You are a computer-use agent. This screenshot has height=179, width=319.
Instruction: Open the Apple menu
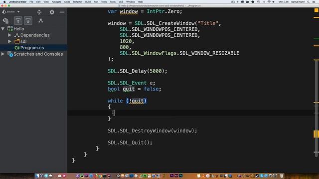coord(4,2)
